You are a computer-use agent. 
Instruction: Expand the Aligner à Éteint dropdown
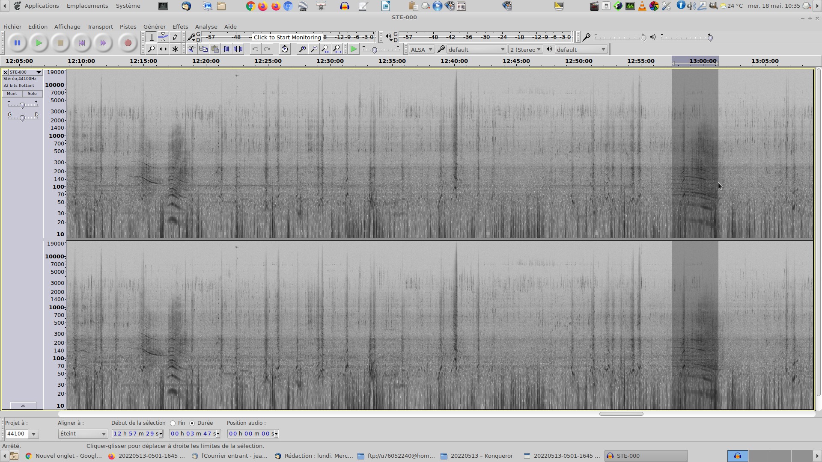click(83, 434)
